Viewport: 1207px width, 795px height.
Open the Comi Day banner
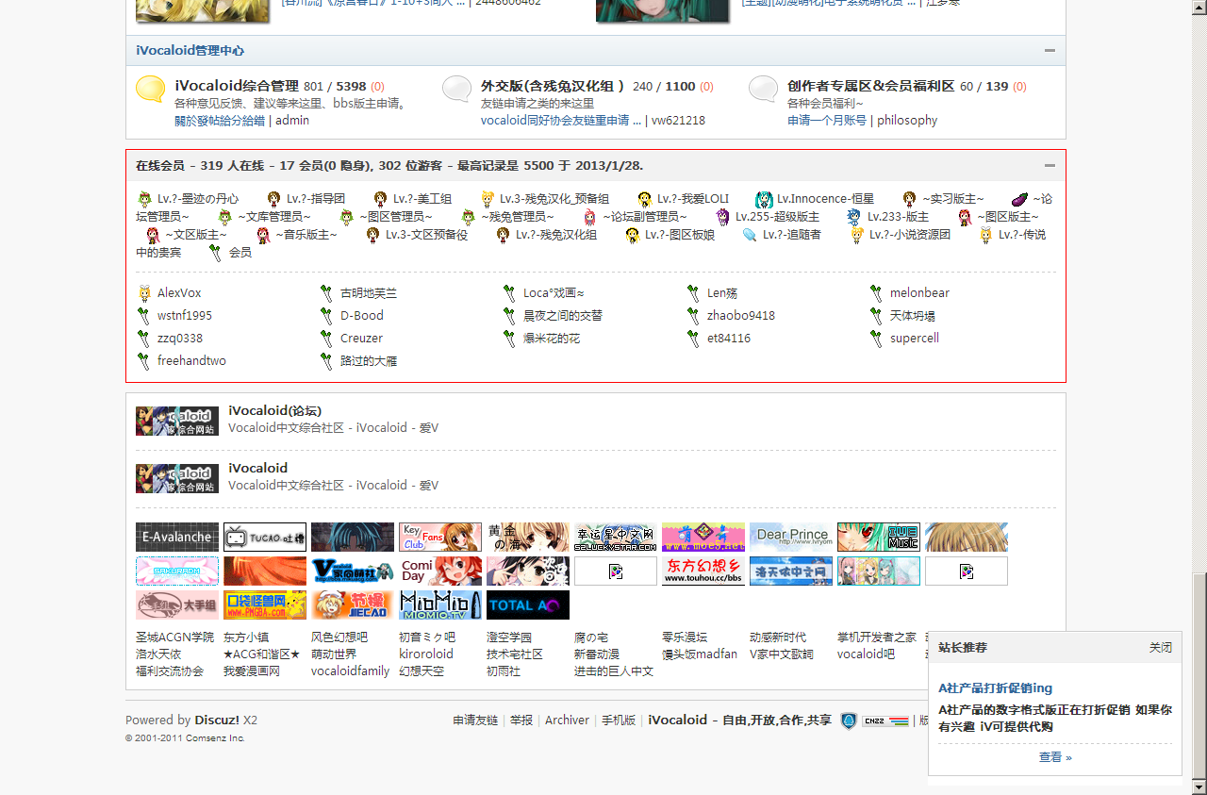(440, 571)
